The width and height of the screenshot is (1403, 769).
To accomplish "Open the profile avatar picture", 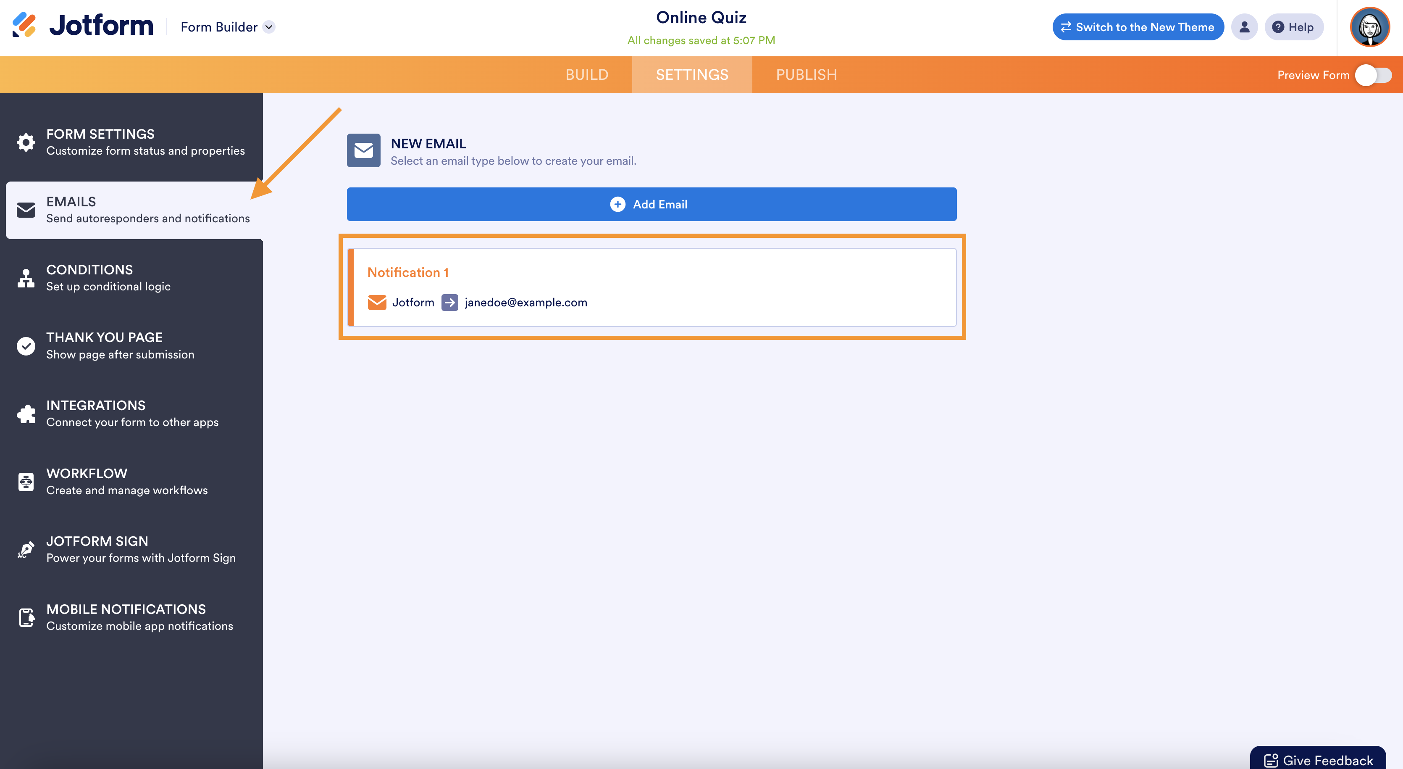I will pos(1369,27).
